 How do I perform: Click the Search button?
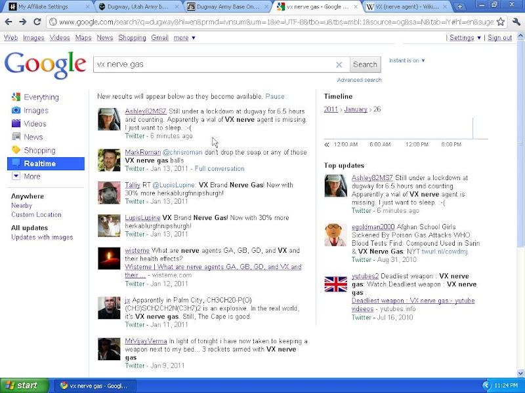coord(365,64)
